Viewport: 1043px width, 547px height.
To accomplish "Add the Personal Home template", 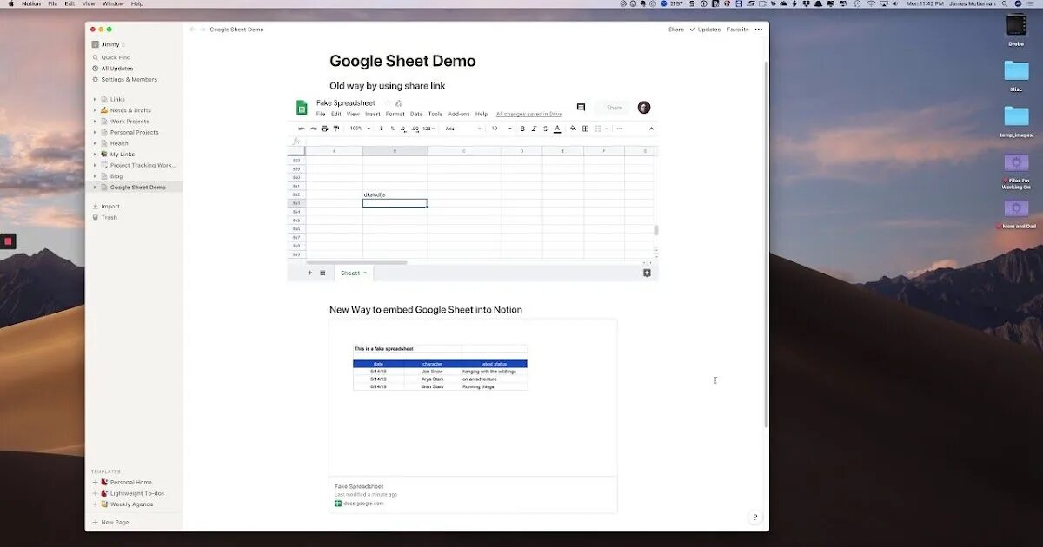I will [95, 482].
